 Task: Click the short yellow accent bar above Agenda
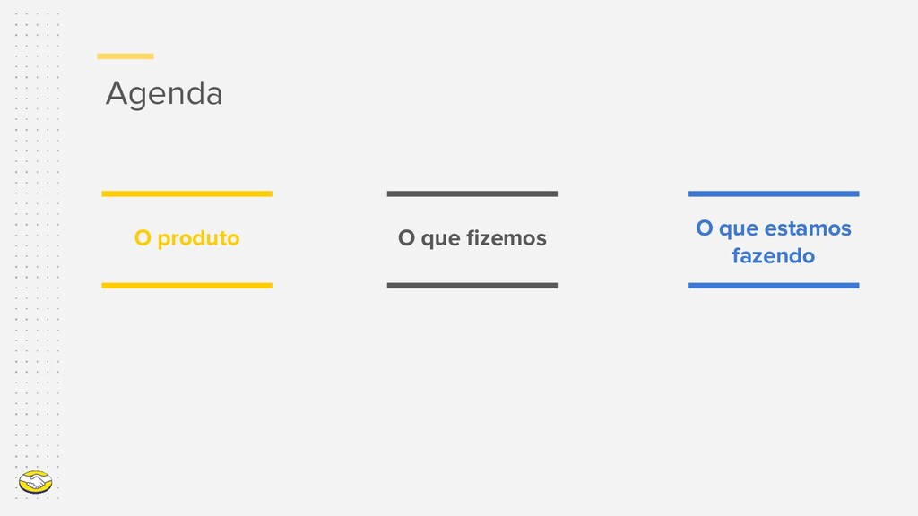pyautogui.click(x=126, y=56)
